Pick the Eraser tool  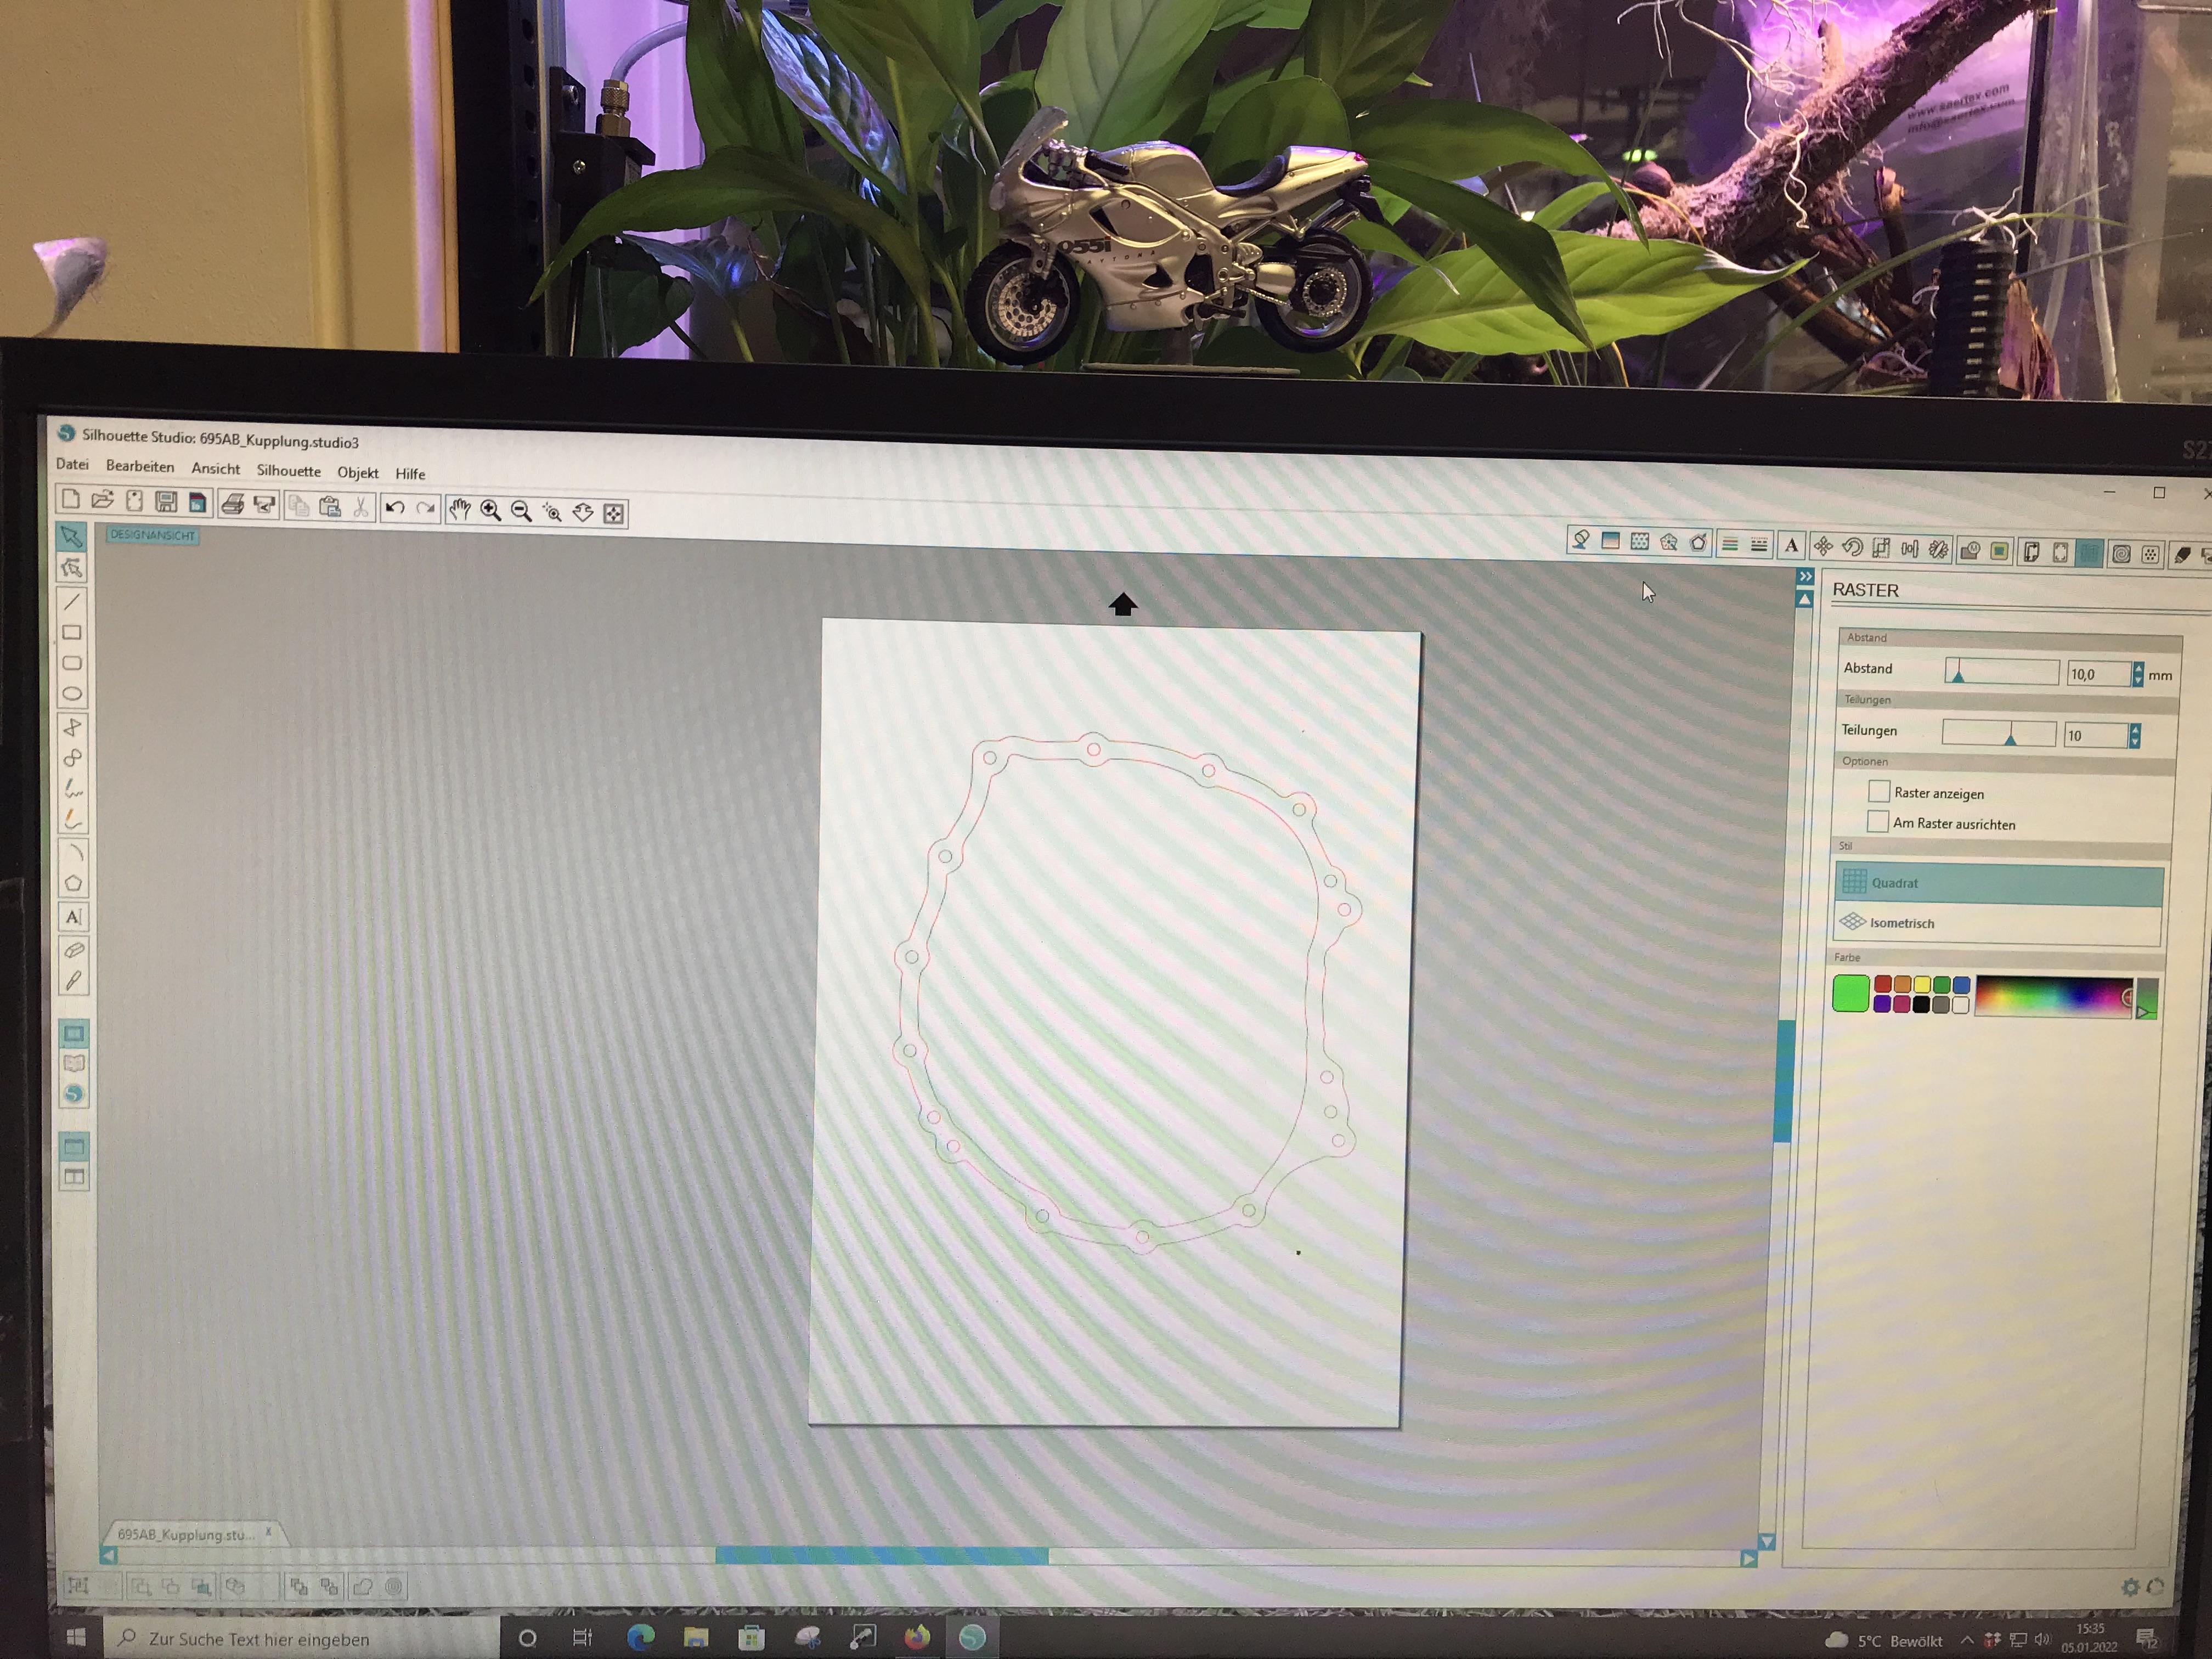74,950
